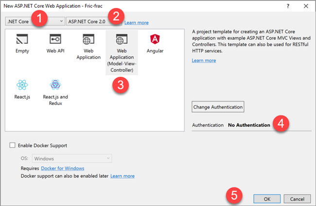
Task: Open Learn more link under template description
Action: click(x=204, y=60)
